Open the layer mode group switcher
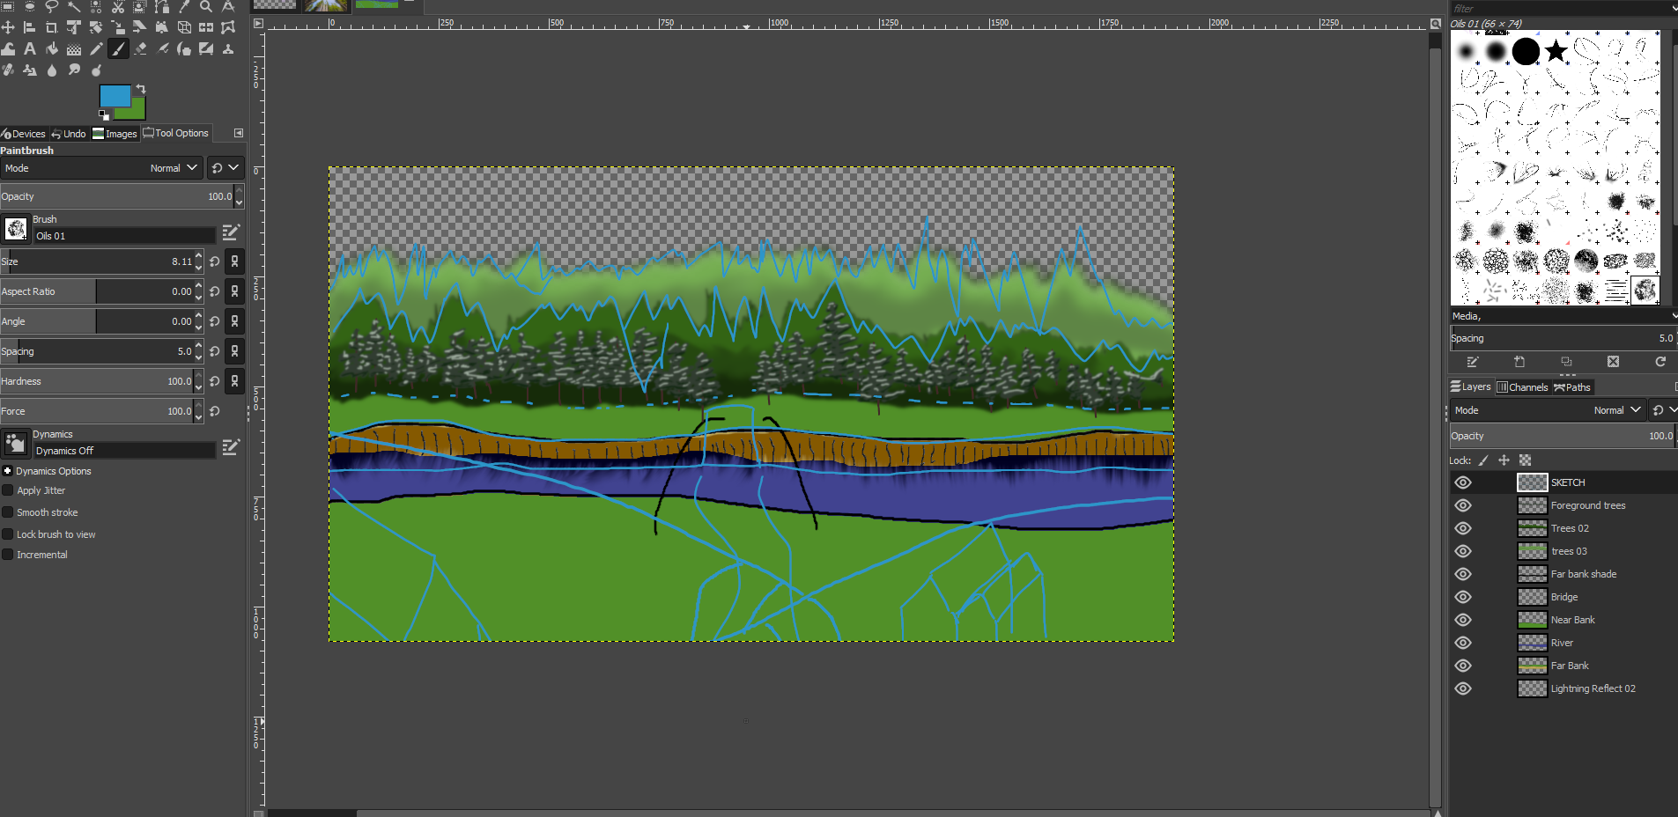Image resolution: width=1678 pixels, height=817 pixels. click(x=1665, y=410)
